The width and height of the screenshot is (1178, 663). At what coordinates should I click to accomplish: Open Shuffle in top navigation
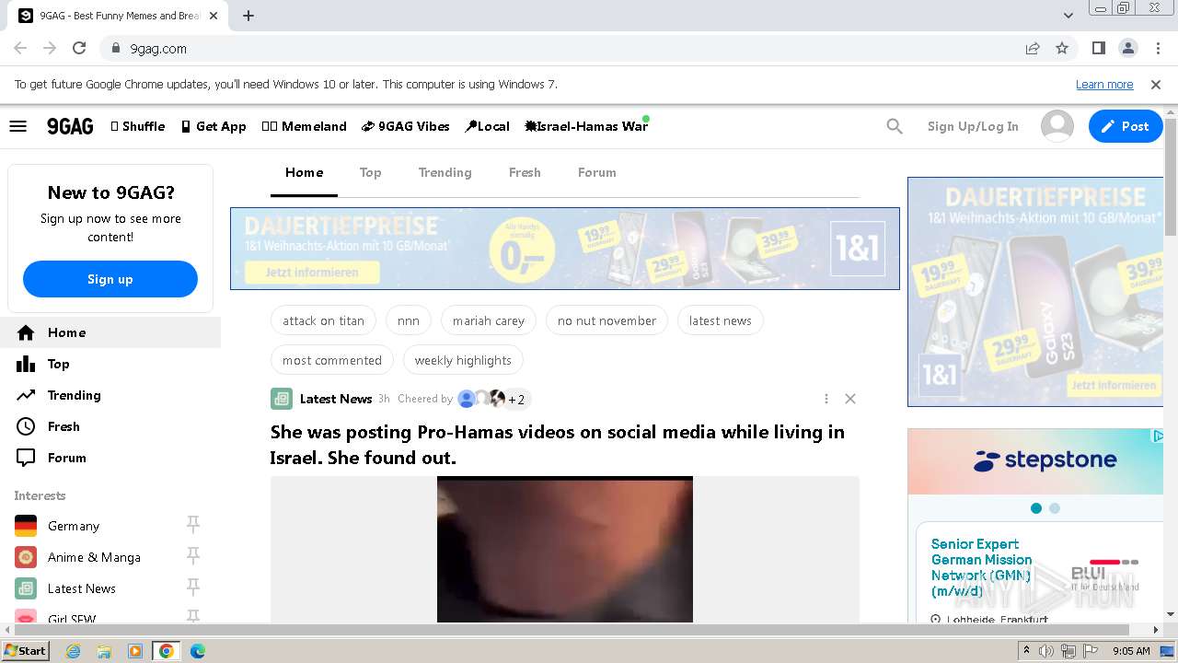138,126
